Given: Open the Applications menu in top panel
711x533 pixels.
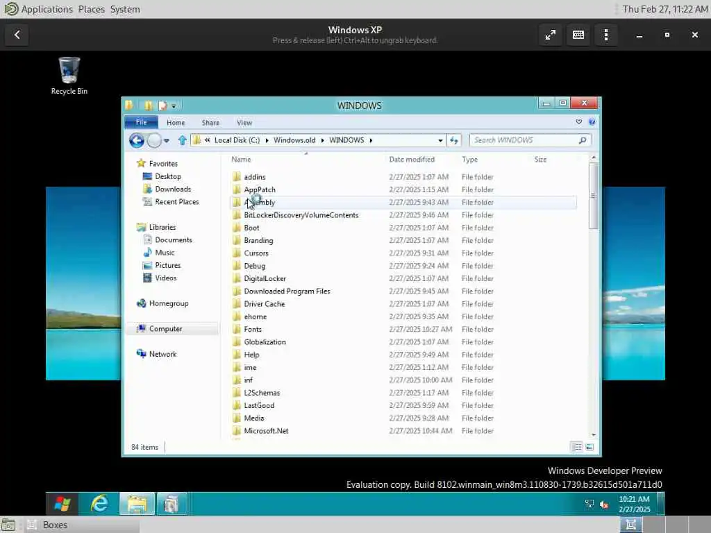Looking at the screenshot, I should tap(47, 9).
